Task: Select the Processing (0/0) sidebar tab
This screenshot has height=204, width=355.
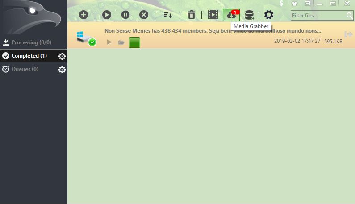Action: [x=31, y=43]
